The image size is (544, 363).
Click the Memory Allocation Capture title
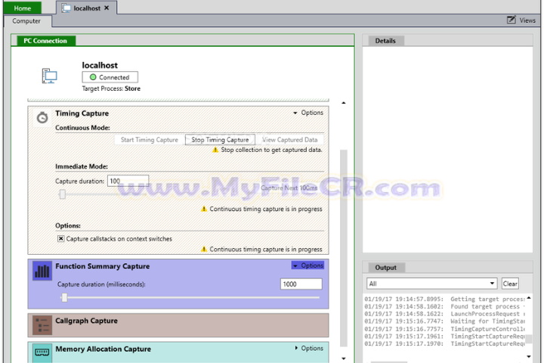pyautogui.click(x=103, y=349)
